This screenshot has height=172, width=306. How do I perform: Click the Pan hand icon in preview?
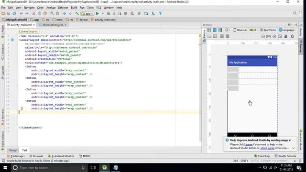pyautogui.click(x=285, y=36)
